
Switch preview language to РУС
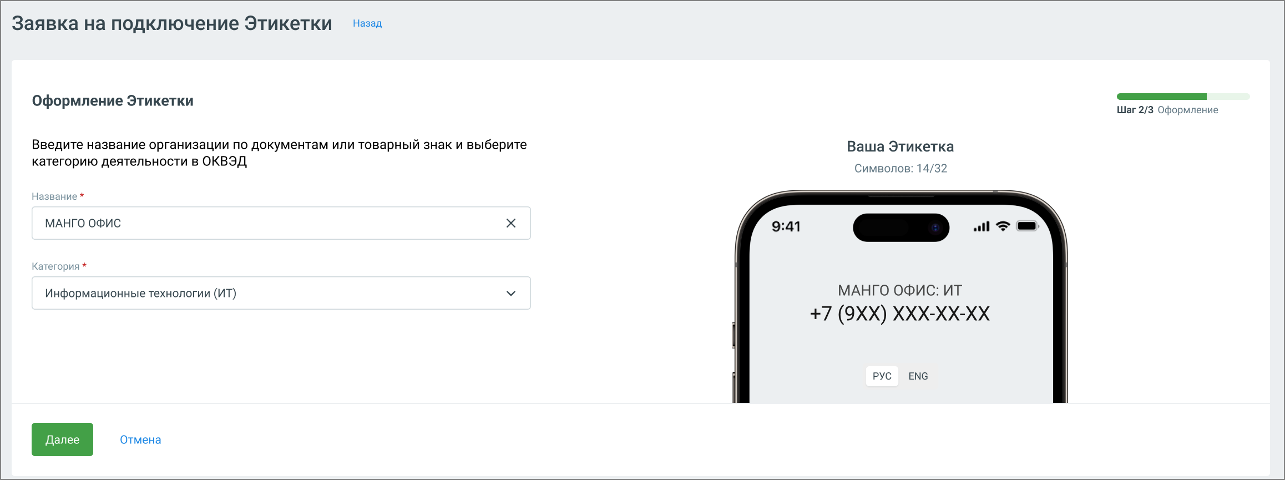click(x=882, y=376)
